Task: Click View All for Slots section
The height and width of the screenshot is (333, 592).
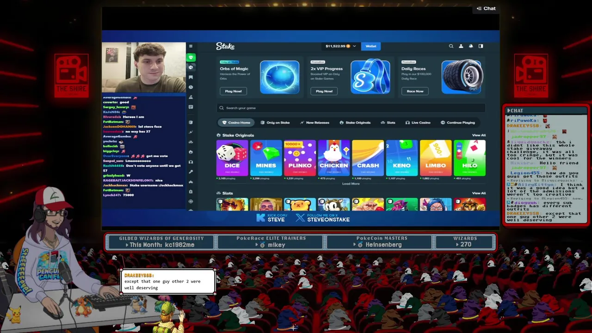Action: pos(479,193)
